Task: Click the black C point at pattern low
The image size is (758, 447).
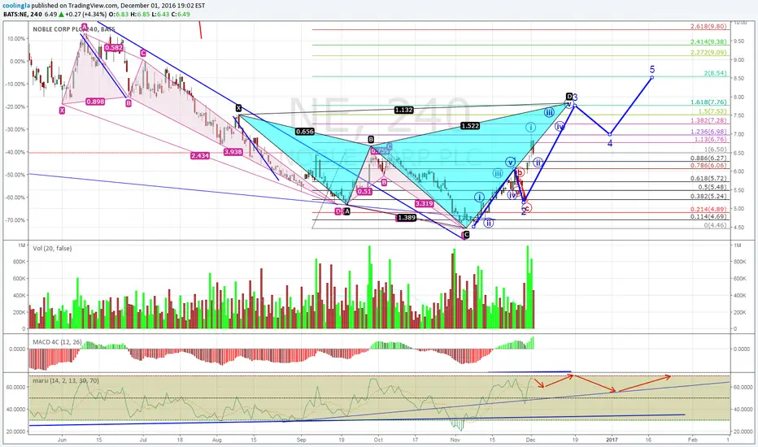Action: [x=466, y=235]
